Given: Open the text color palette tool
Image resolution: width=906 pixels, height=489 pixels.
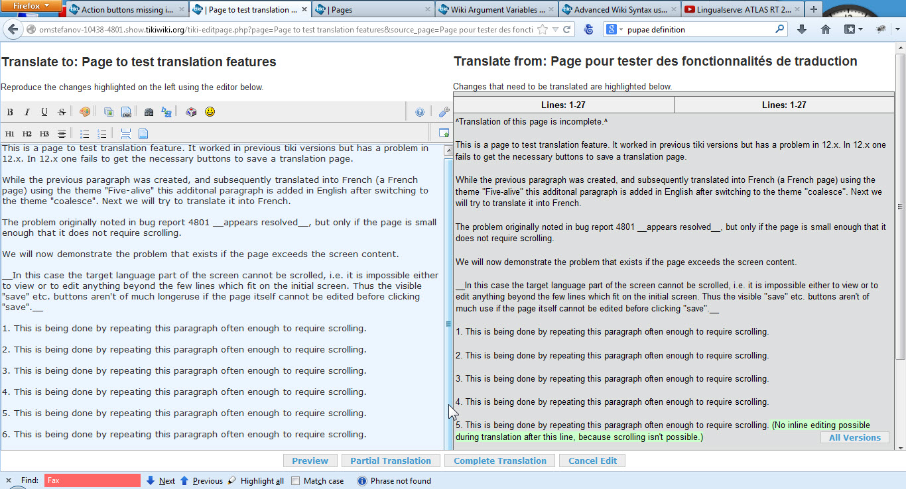Looking at the screenshot, I should point(84,112).
